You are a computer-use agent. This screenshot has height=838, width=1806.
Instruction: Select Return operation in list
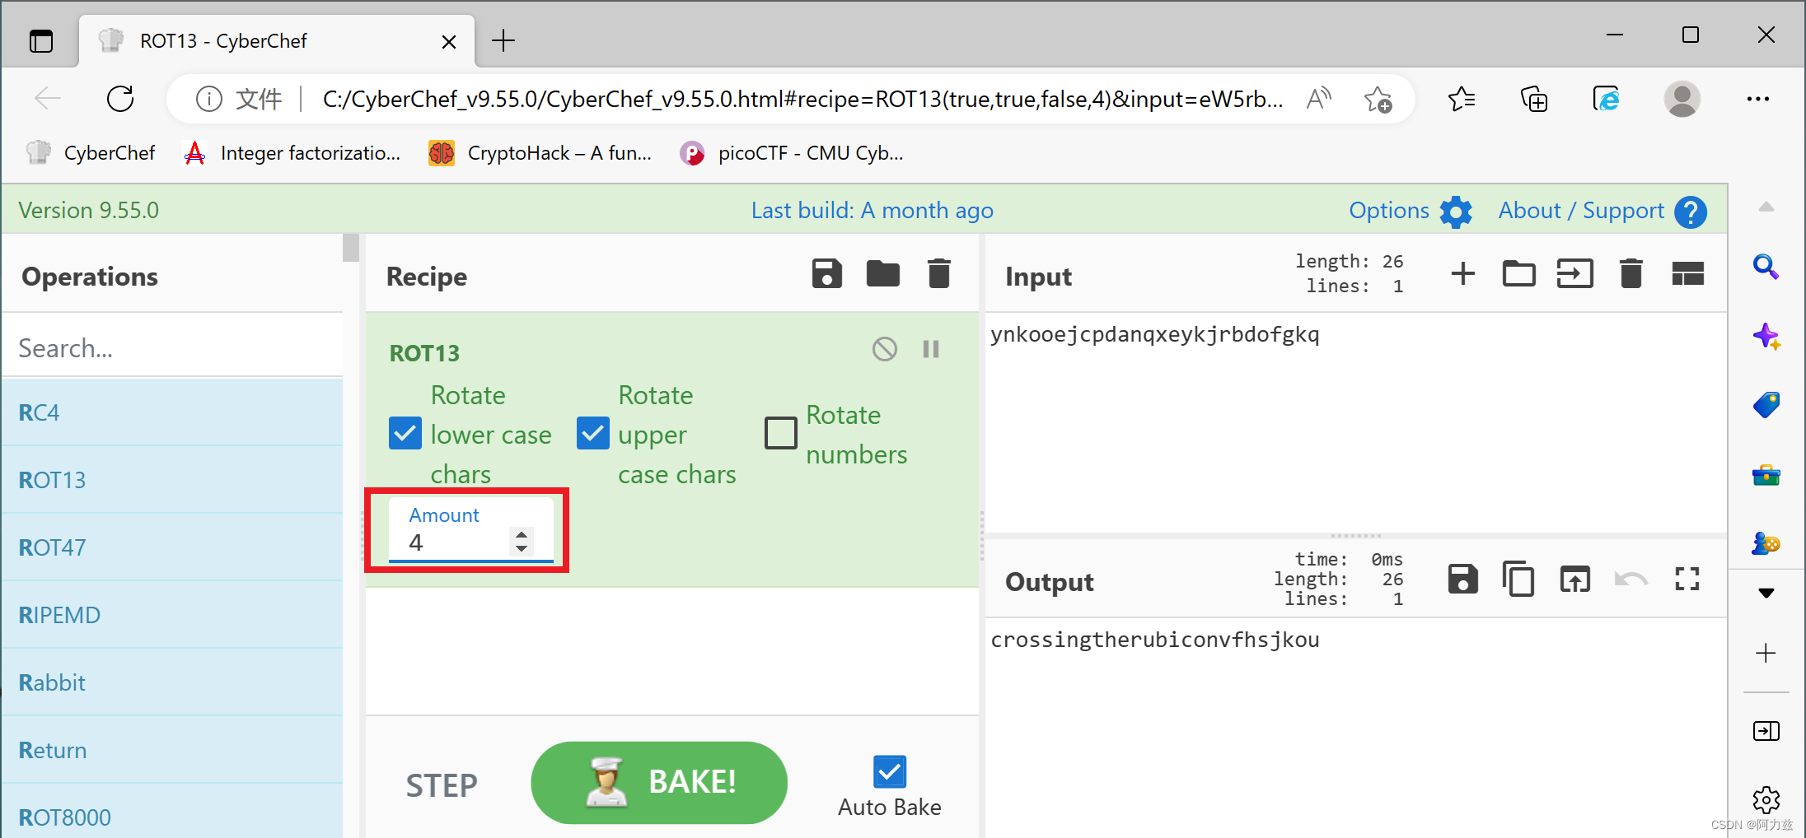172,750
